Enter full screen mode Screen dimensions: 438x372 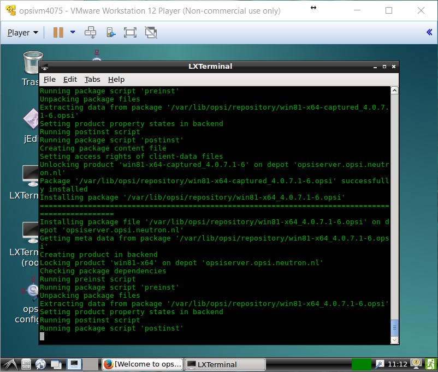(130, 32)
